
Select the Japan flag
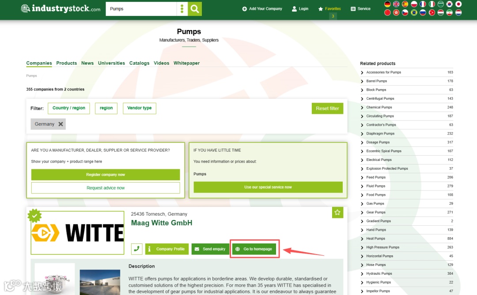tap(458, 4)
